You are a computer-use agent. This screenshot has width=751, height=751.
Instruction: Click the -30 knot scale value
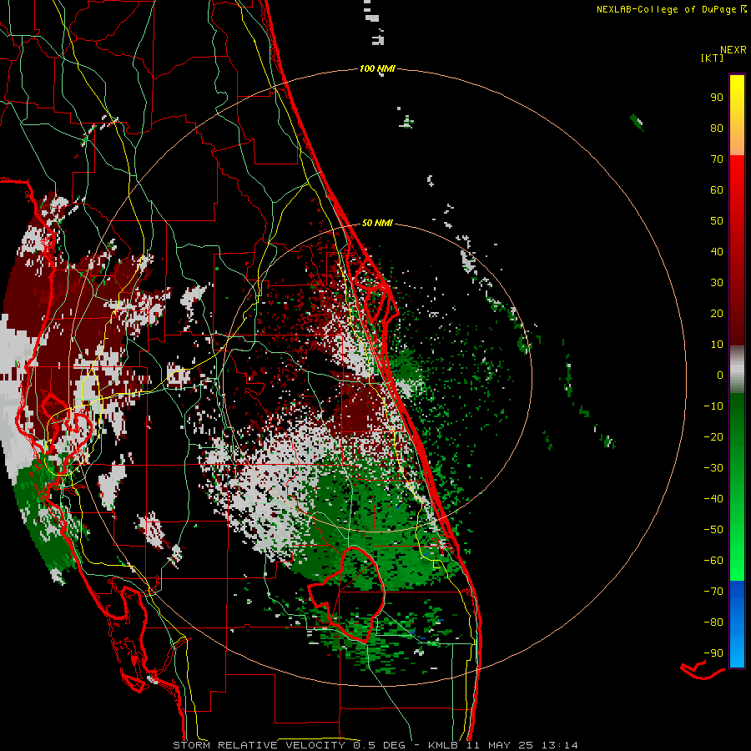pos(713,468)
